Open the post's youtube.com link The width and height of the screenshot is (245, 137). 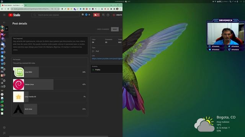[x=107, y=59]
